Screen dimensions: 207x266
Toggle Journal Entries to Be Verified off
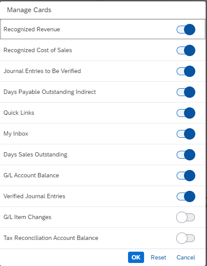pos(186,71)
